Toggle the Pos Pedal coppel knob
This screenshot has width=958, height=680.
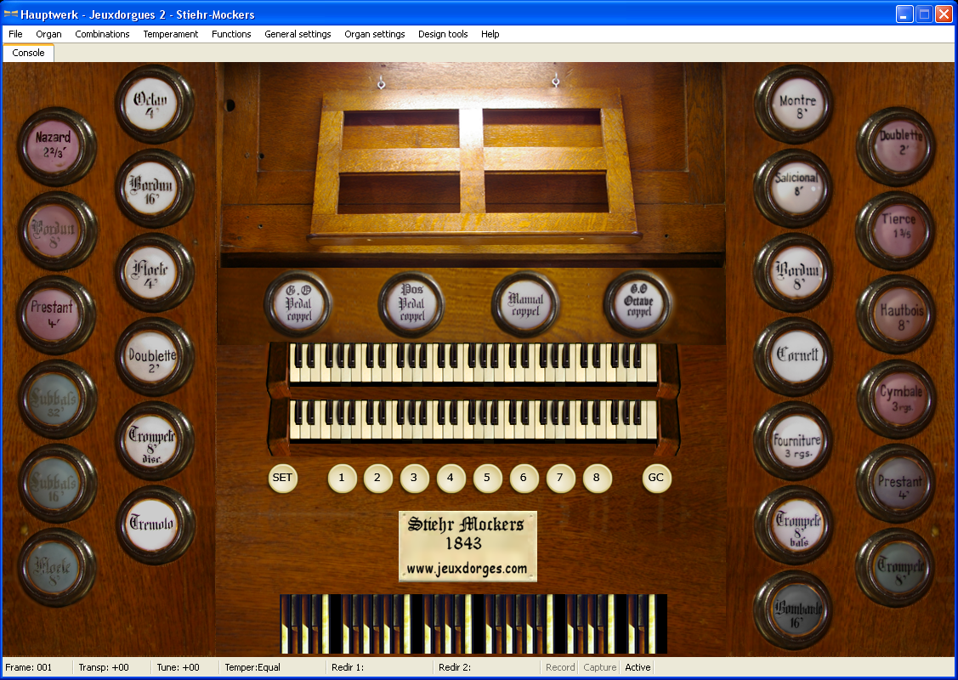point(411,303)
